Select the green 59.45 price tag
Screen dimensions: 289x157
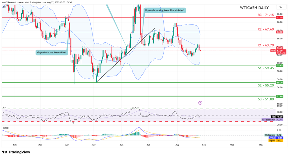(x=279, y=65)
